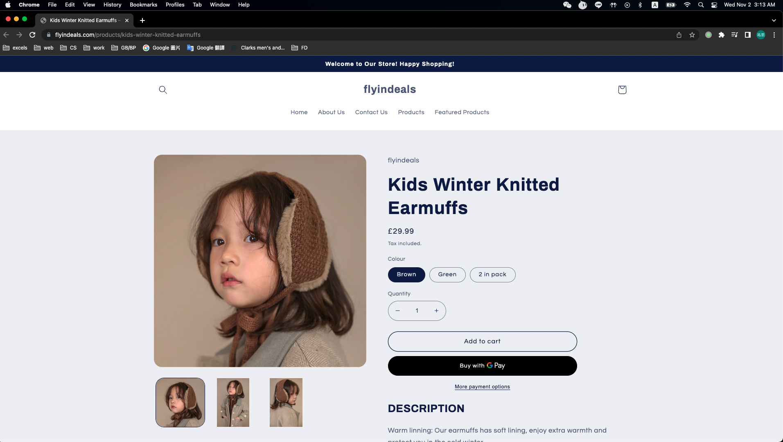Image resolution: width=783 pixels, height=442 pixels.
Task: Click the share page icon in address bar
Action: point(679,35)
